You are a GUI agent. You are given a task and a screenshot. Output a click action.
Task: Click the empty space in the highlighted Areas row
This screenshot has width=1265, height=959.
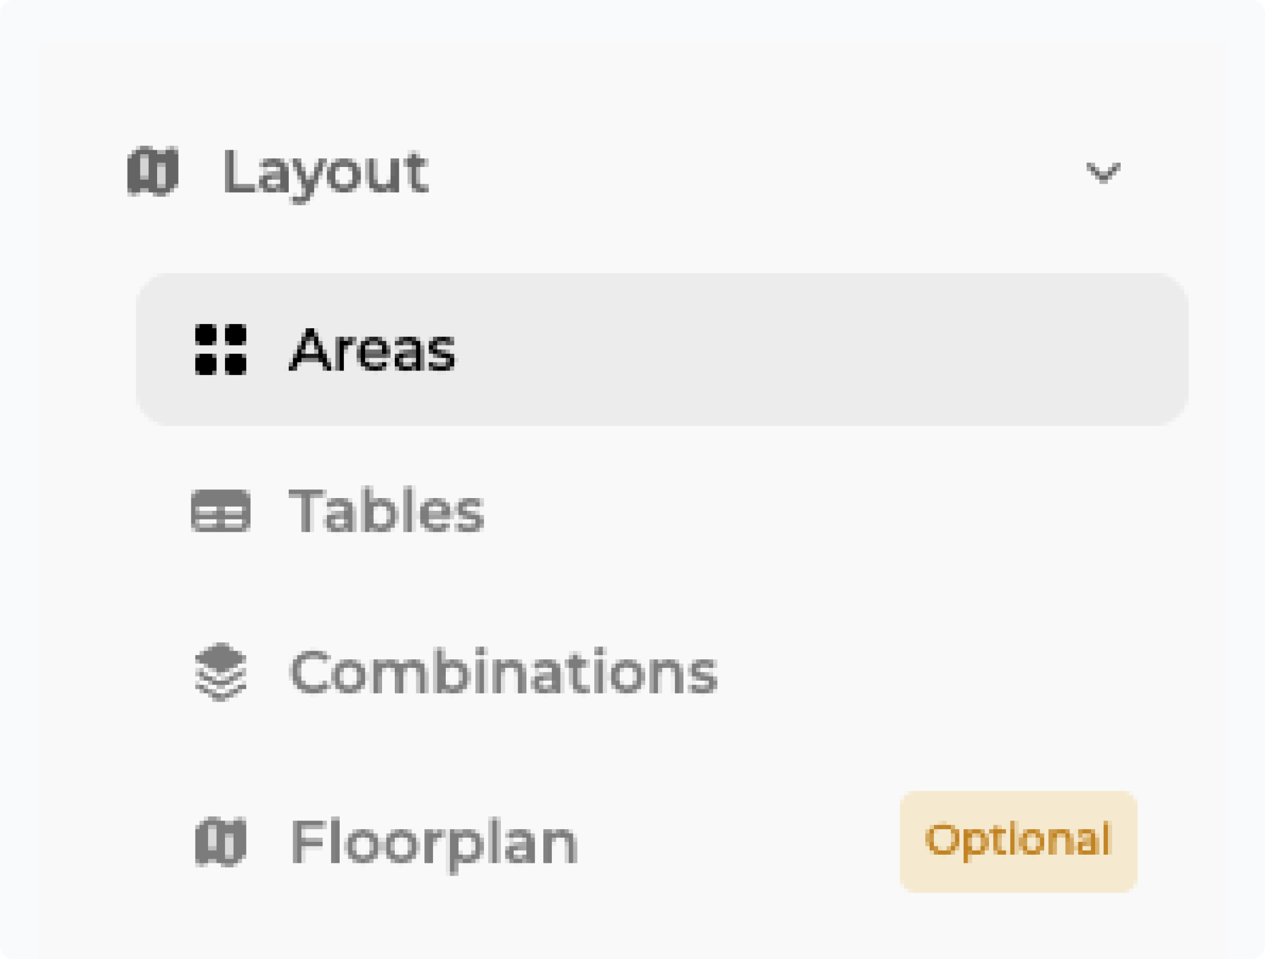click(x=754, y=350)
